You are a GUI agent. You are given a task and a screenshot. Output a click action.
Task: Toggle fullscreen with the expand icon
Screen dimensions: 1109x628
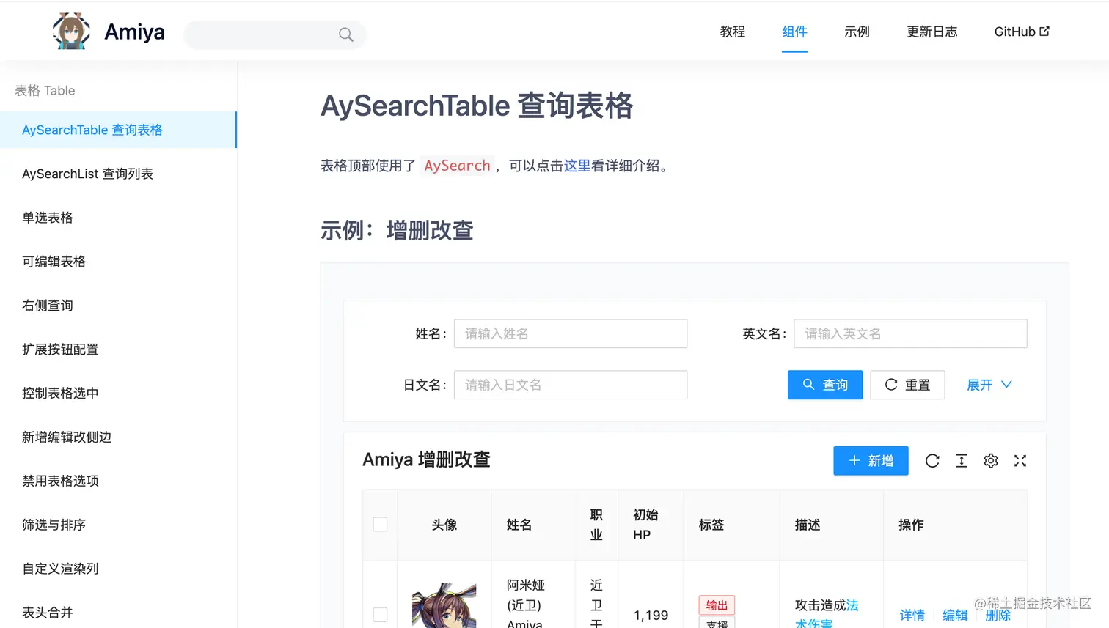coord(1020,461)
